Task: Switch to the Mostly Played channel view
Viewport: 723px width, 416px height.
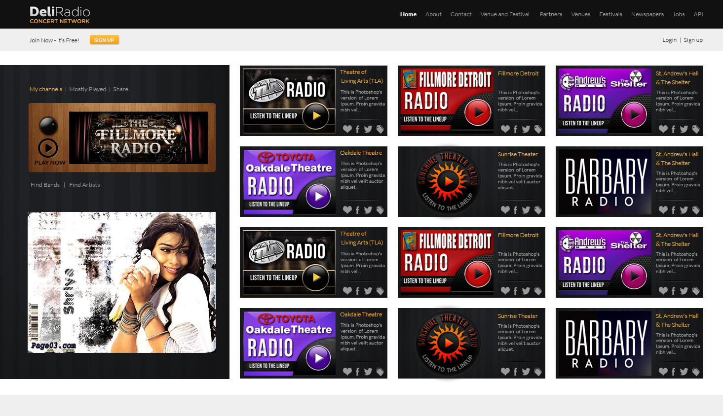Action: coord(88,89)
